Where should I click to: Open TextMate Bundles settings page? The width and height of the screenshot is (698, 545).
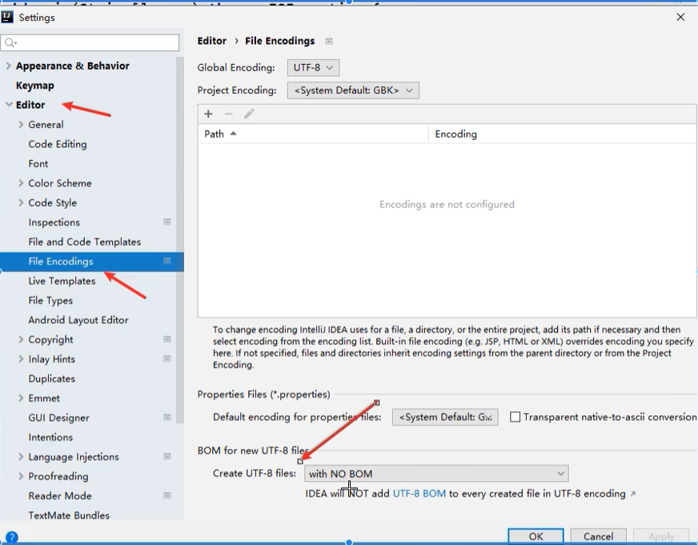pos(69,515)
